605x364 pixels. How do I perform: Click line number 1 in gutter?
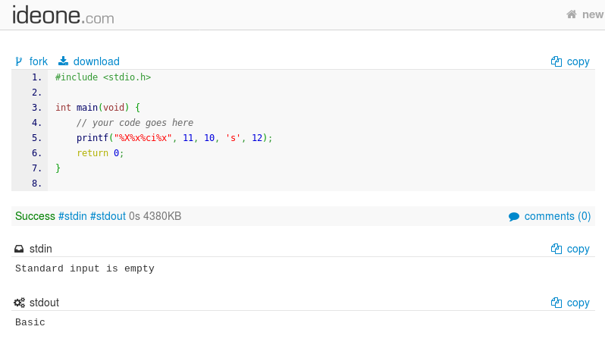[36, 77]
